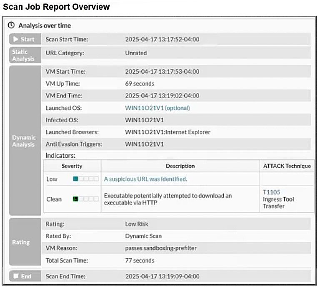This screenshot has height=288, width=318.
Task: Select Total Scan Time '77 seconds'
Action: 140,260
